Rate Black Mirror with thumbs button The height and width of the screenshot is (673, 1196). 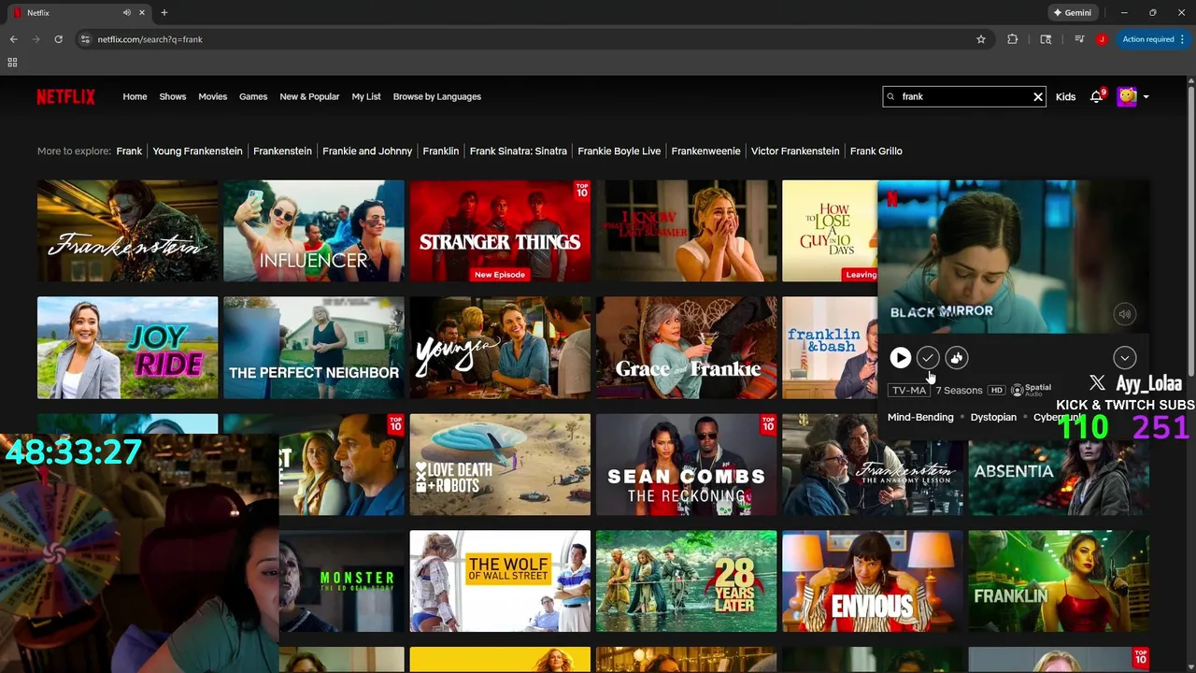pos(956,358)
